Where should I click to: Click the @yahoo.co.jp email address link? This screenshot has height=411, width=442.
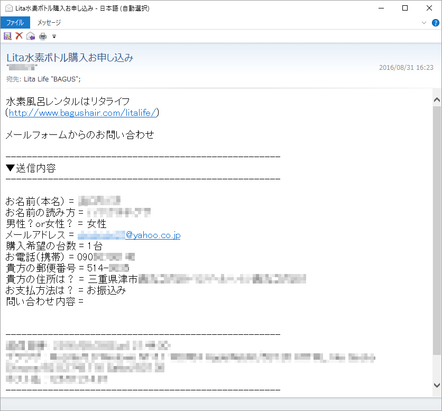click(129, 235)
